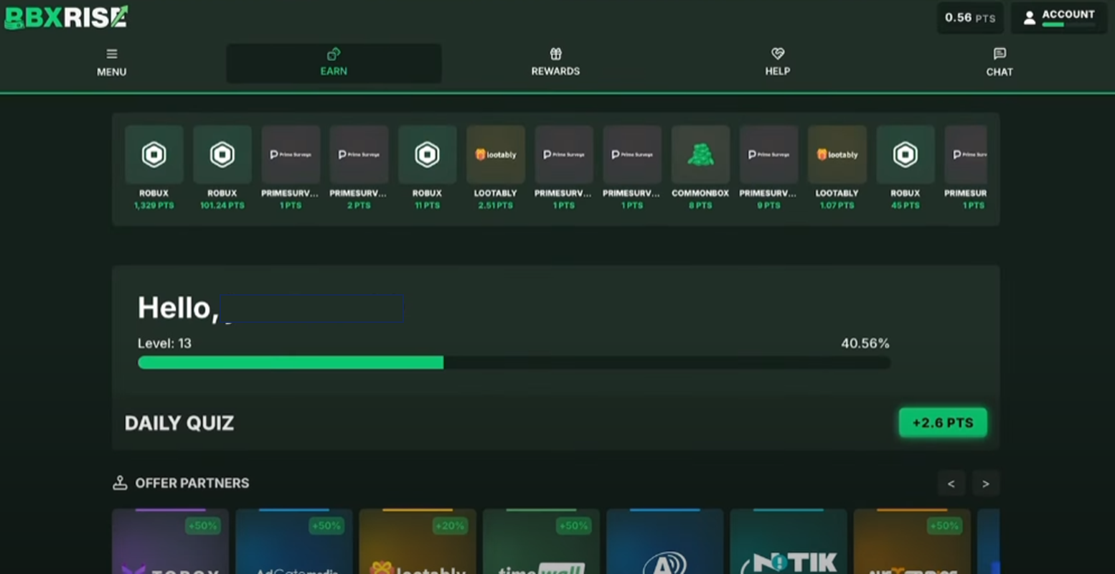1115x574 pixels.
Task: Select the Robux 11 PTS feed icon
Action: point(428,155)
